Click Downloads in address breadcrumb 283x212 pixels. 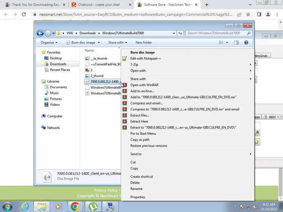click(88, 33)
